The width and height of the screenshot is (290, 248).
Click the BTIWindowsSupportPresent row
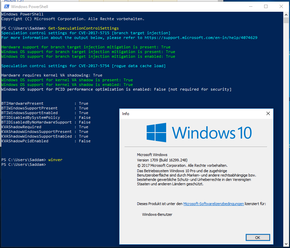[45, 108]
